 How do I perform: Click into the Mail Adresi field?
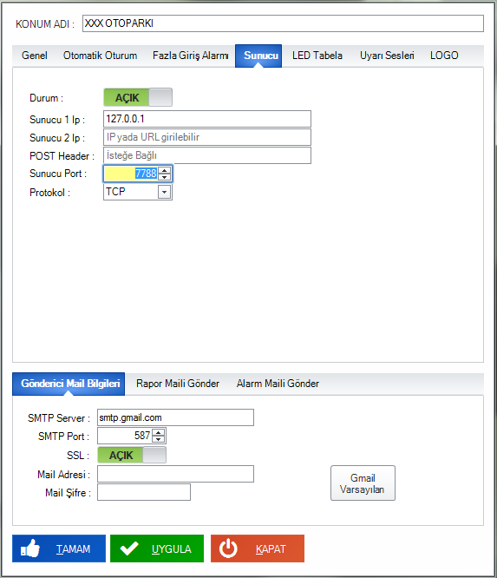tap(175, 474)
